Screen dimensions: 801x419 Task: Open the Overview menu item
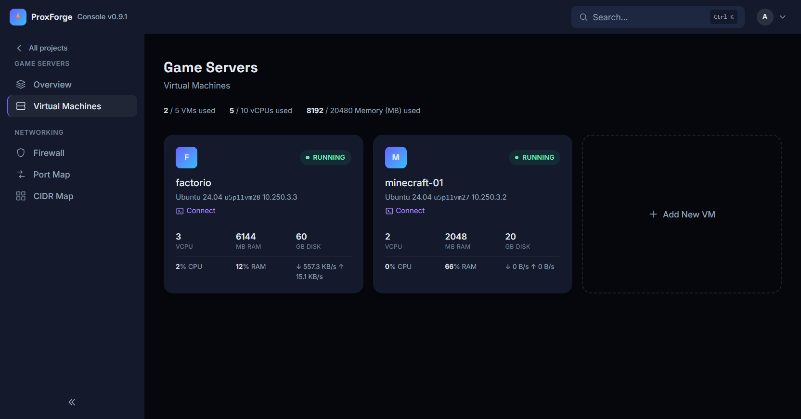tap(72, 85)
